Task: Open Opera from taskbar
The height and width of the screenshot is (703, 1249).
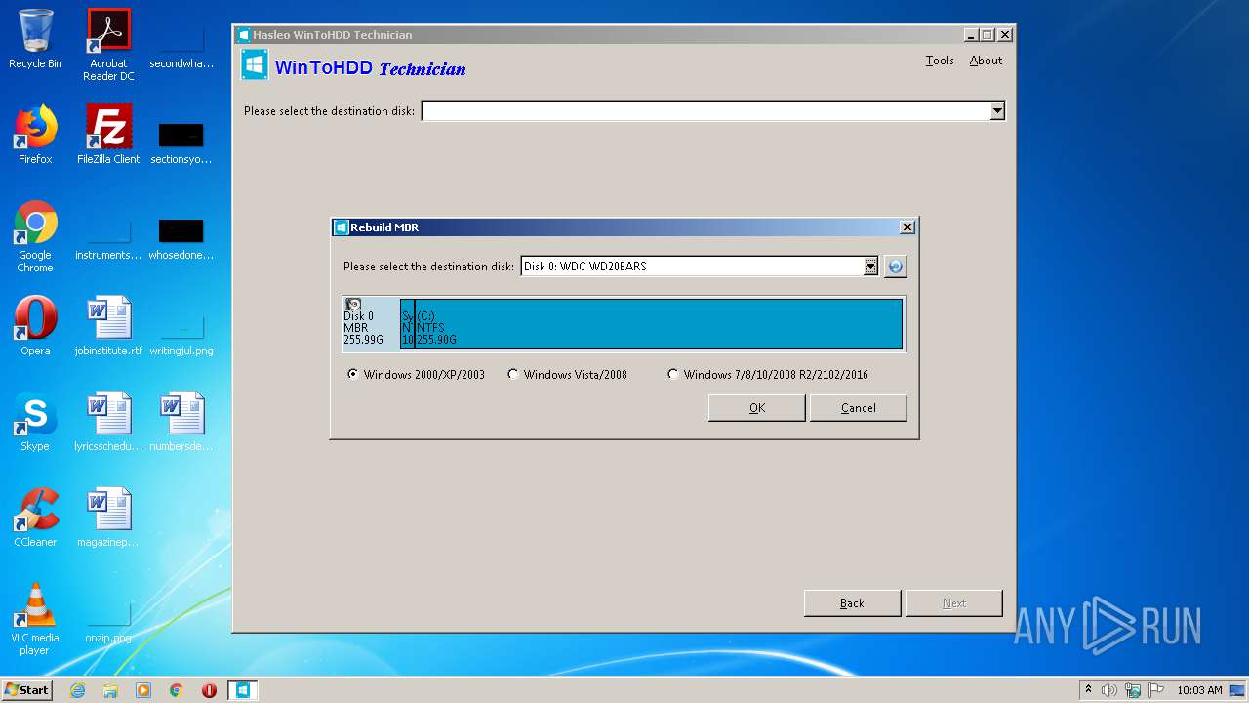Action: (x=209, y=690)
